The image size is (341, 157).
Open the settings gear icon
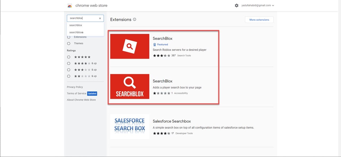pos(237,5)
